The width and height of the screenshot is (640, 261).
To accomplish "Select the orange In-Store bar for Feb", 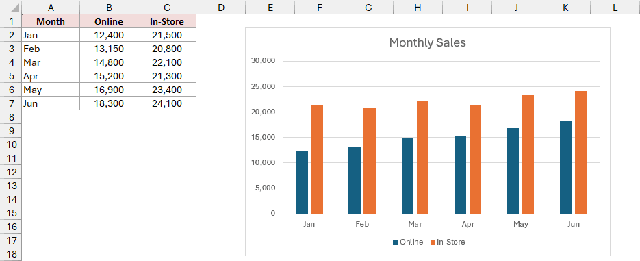I will point(370,161).
